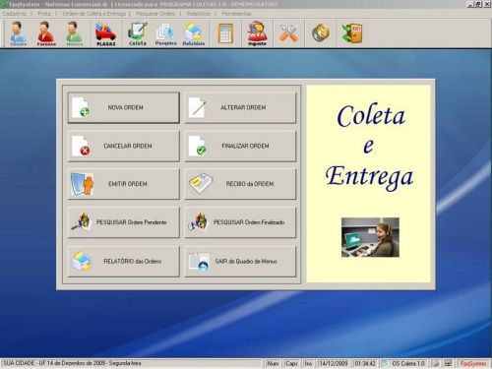Open the gold coin dollar icon
Viewport: 492px width, 369px height.
[321, 33]
